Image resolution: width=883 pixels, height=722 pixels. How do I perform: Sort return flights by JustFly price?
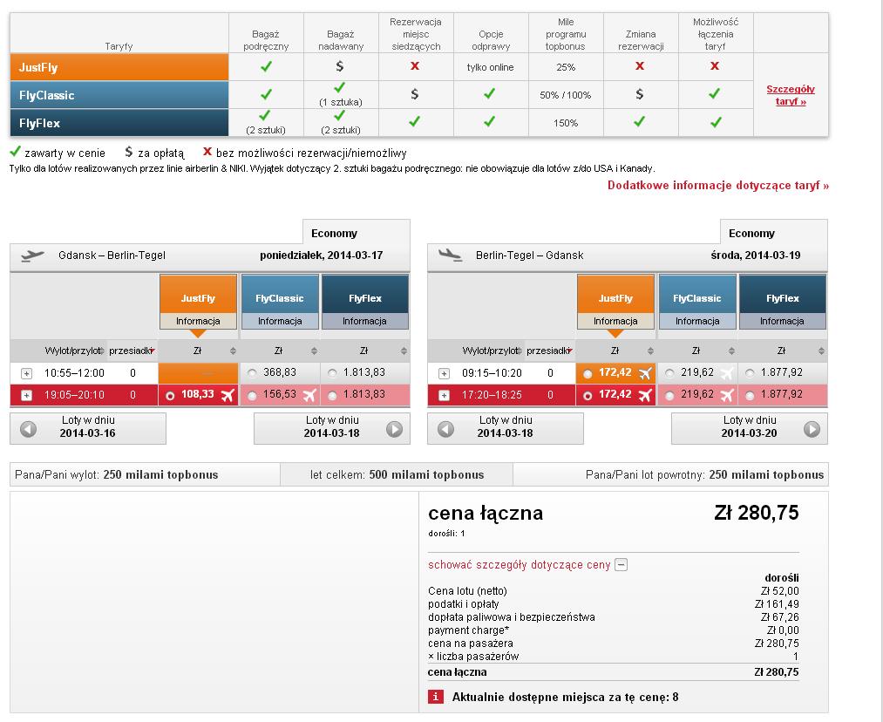point(650,351)
